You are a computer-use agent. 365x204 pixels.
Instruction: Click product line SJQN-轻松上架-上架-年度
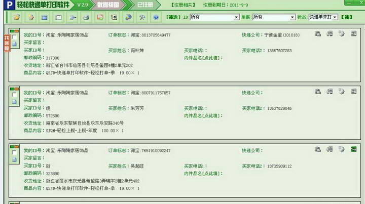point(71,131)
